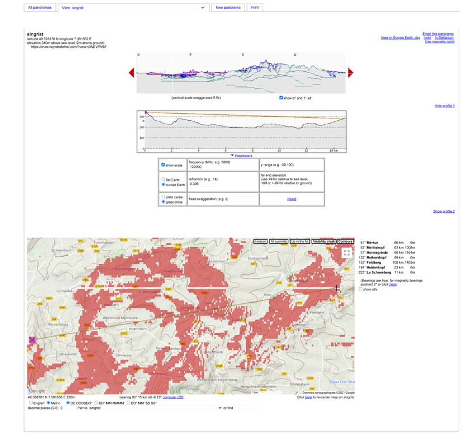468x441 pixels.
Task: Select plate carée projection radio button
Action: pos(163,197)
